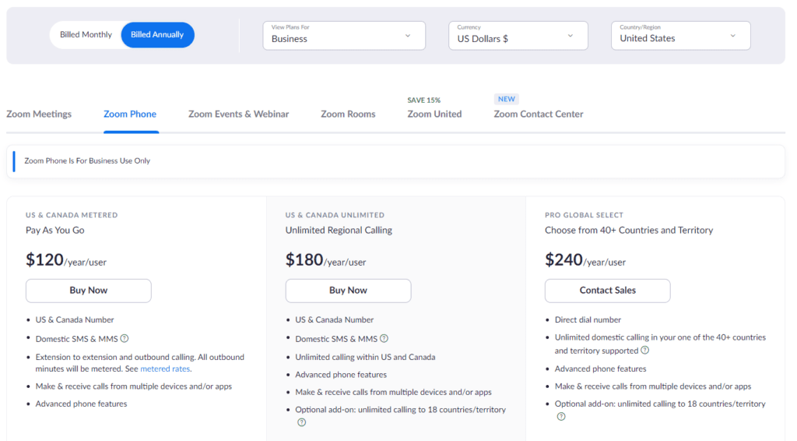Click 'Pay As You Go' plan title
This screenshot has width=797, height=441.
click(x=55, y=230)
